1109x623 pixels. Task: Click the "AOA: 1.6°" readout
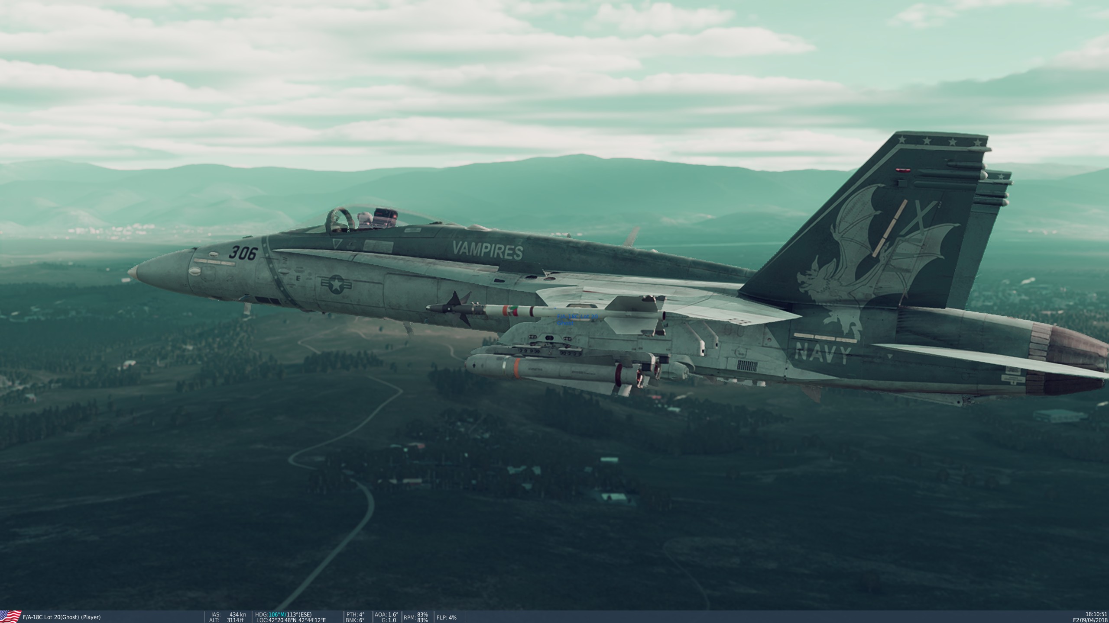point(386,614)
